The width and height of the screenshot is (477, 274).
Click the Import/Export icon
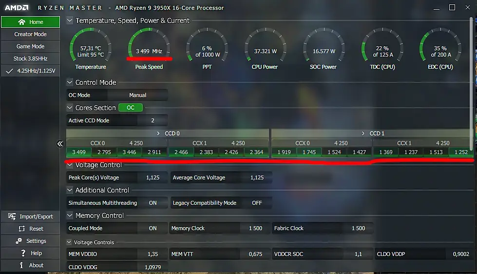click(12, 216)
